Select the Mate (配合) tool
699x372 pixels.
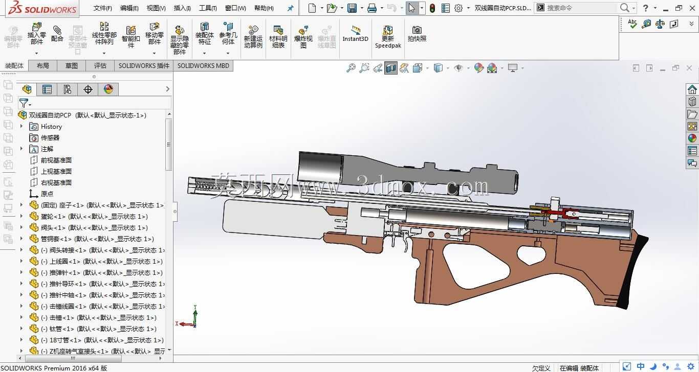click(57, 34)
